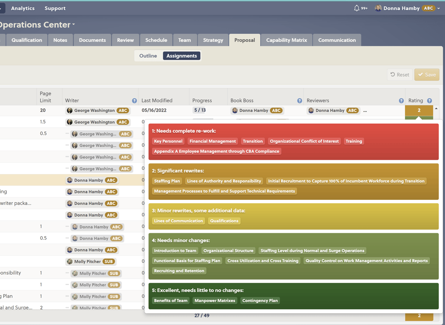Click George Washington's avatar in the Writer column

(70, 110)
